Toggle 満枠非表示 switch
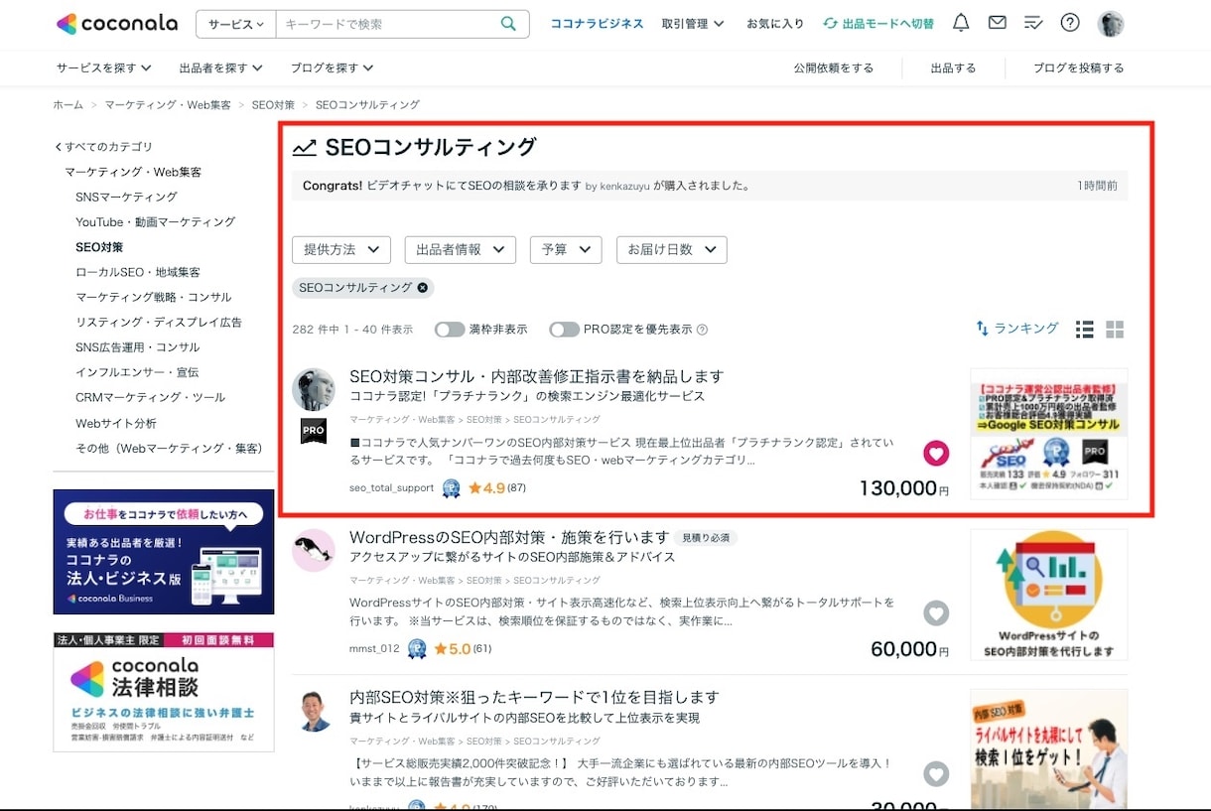This screenshot has height=811, width=1211. click(450, 330)
